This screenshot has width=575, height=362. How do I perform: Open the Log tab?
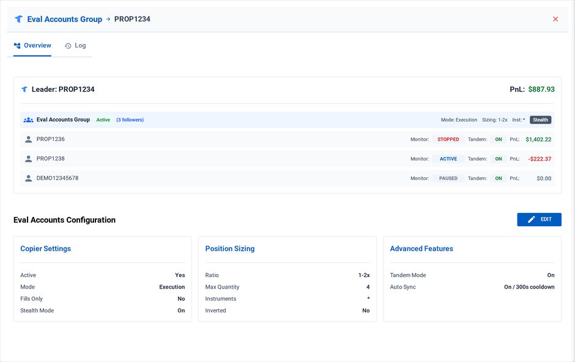point(75,46)
